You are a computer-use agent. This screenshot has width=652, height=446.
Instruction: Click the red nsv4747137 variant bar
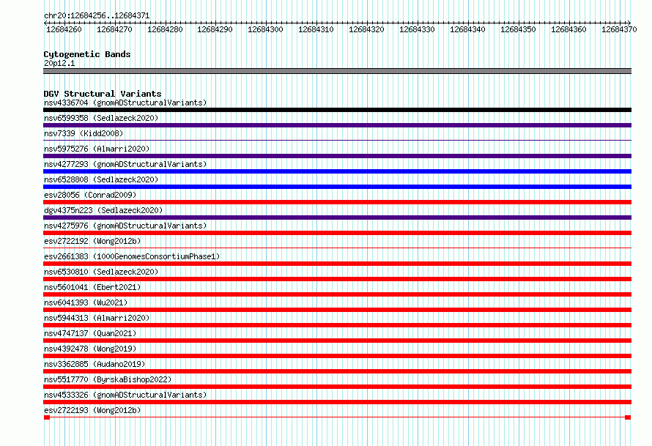pyautogui.click(x=337, y=341)
